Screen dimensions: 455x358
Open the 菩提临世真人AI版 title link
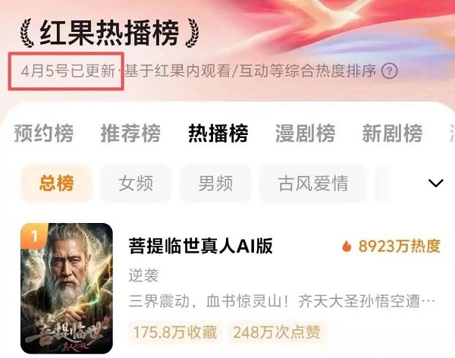200,246
